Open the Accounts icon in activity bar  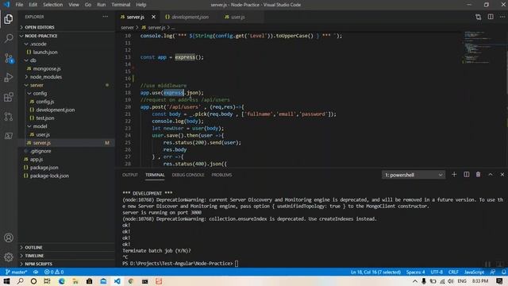[9, 238]
